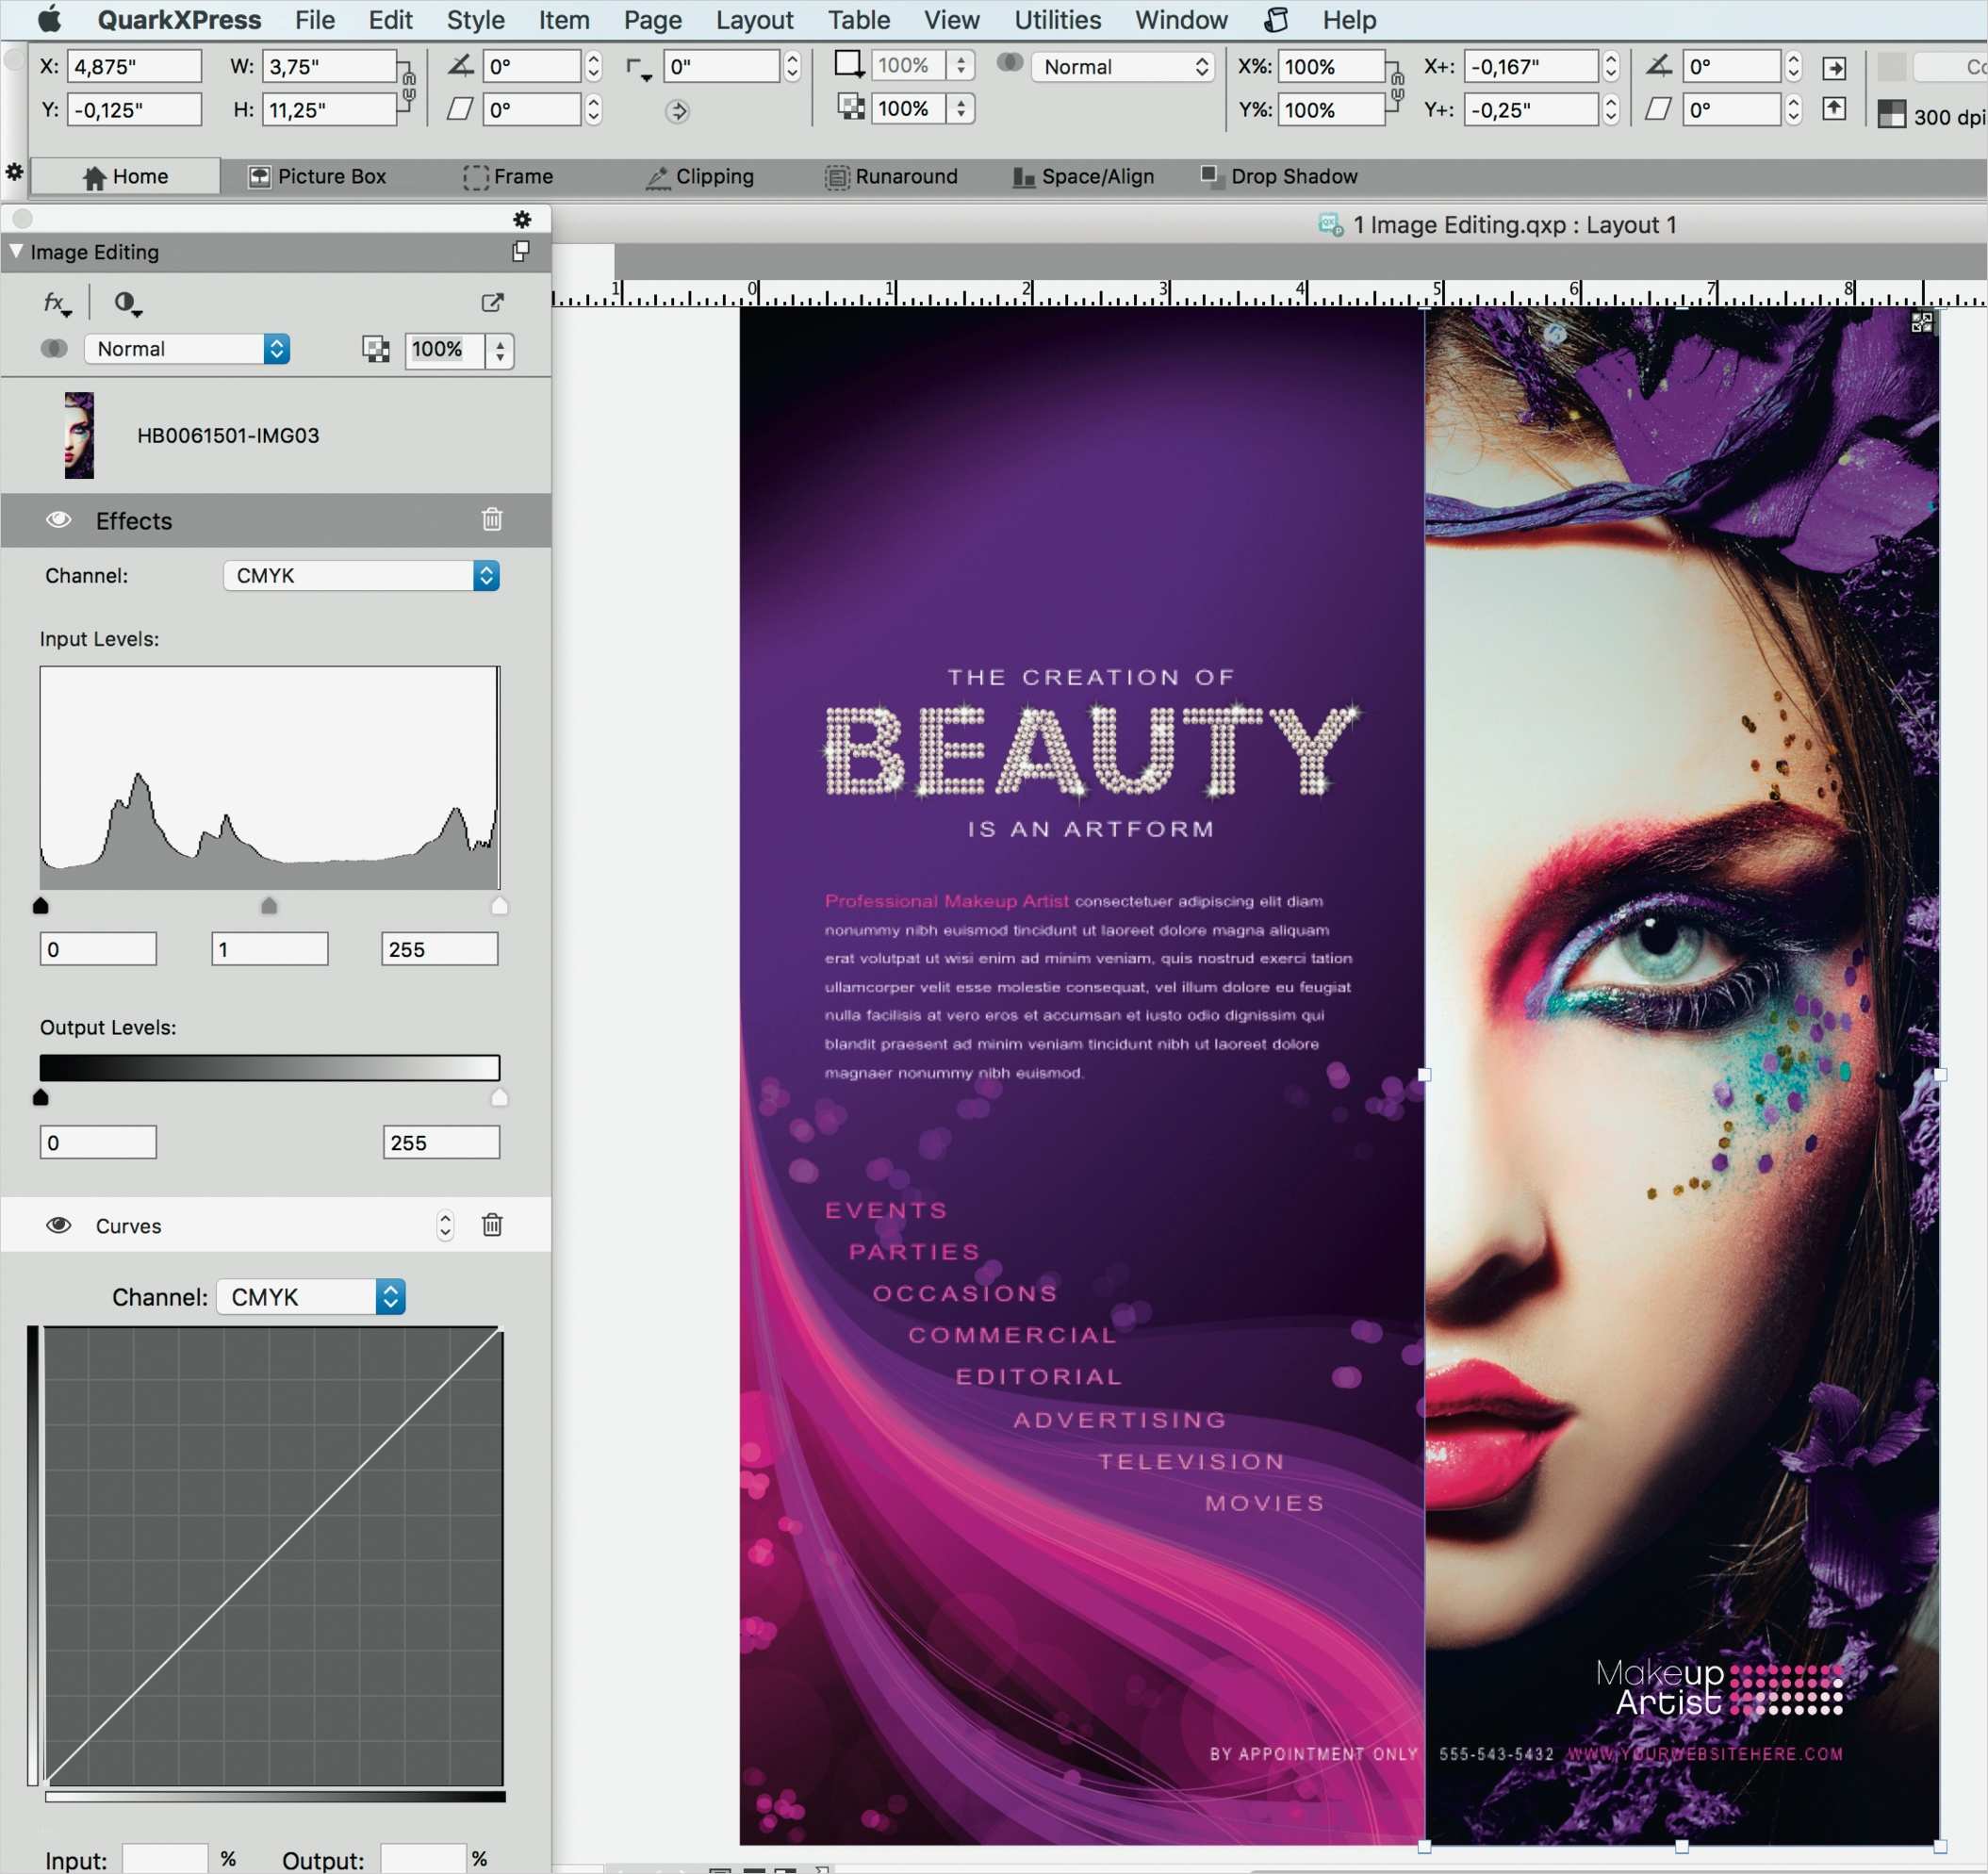Open the CMYK Channel dropdown under Effects
The height and width of the screenshot is (1874, 1988).
[360, 575]
